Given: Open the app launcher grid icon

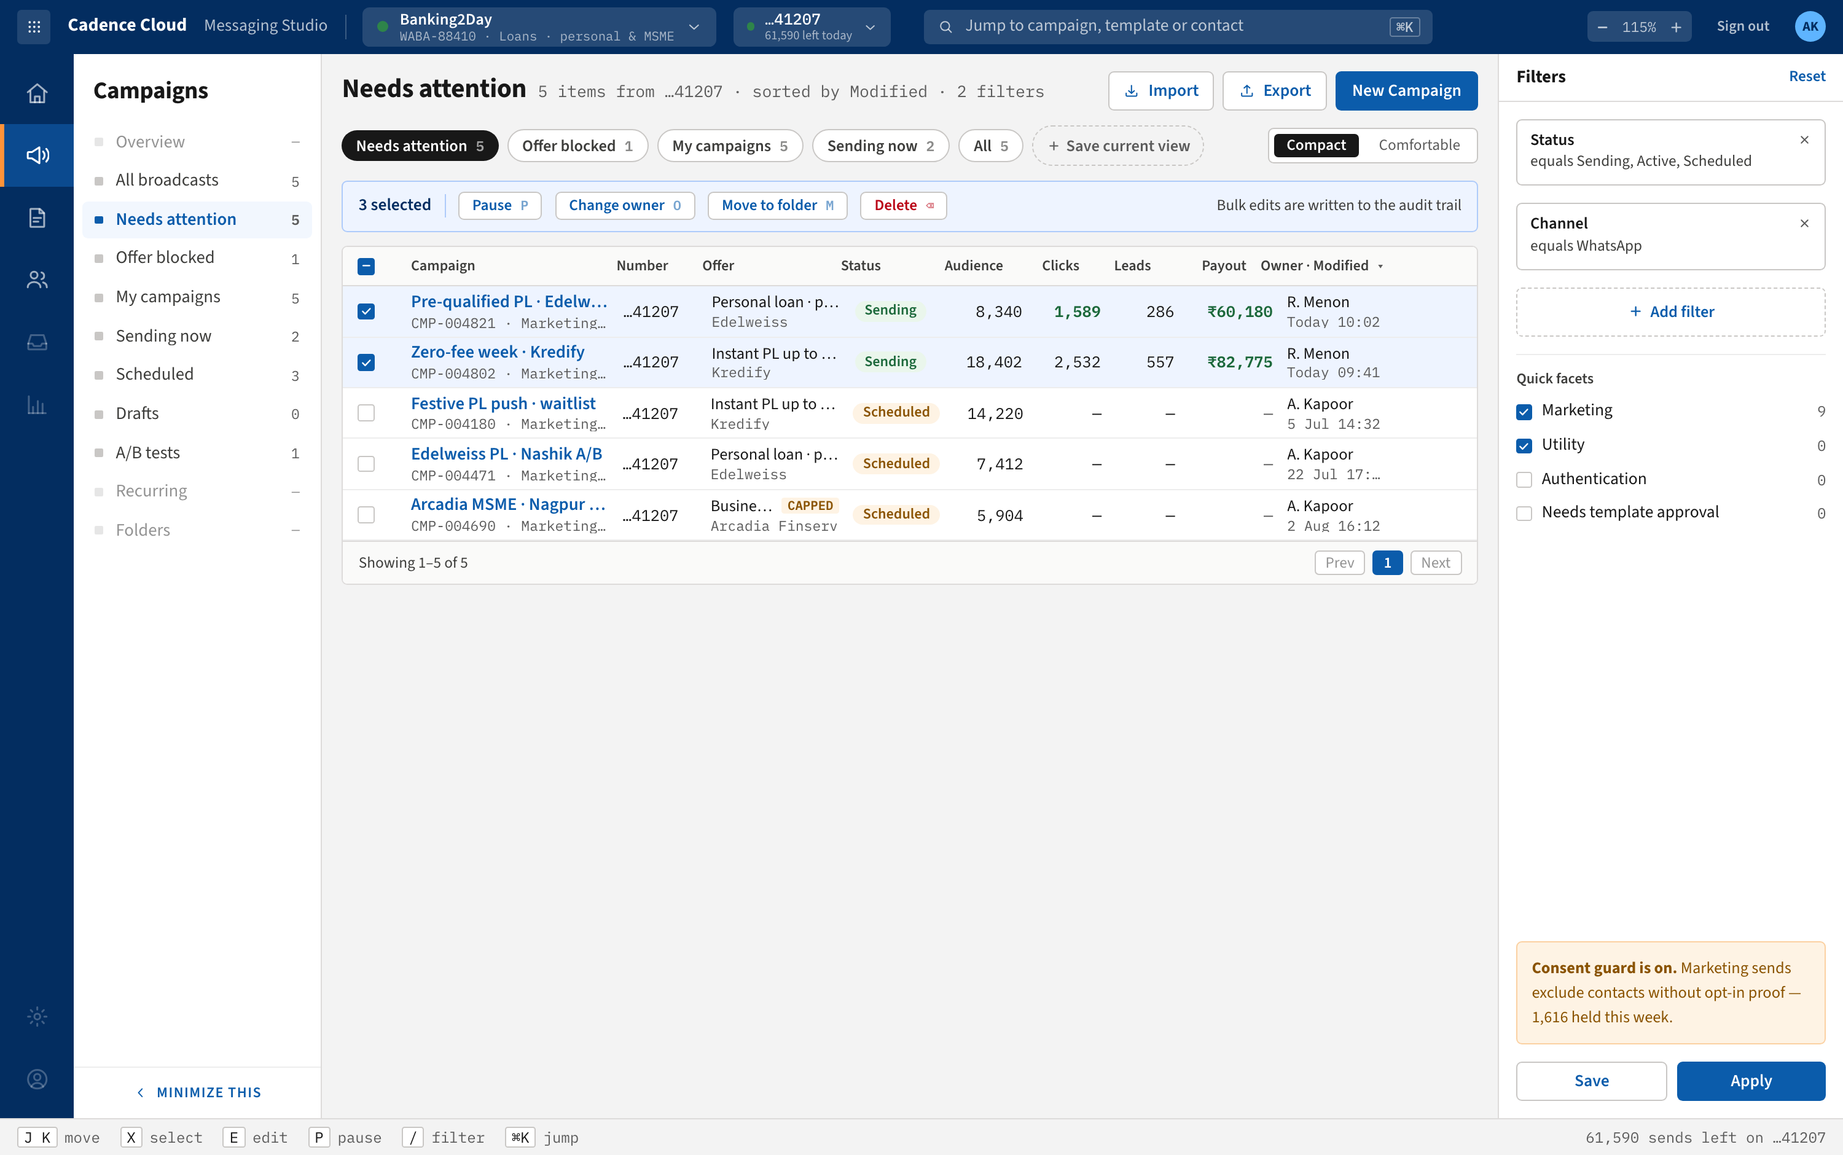Looking at the screenshot, I should point(34,27).
